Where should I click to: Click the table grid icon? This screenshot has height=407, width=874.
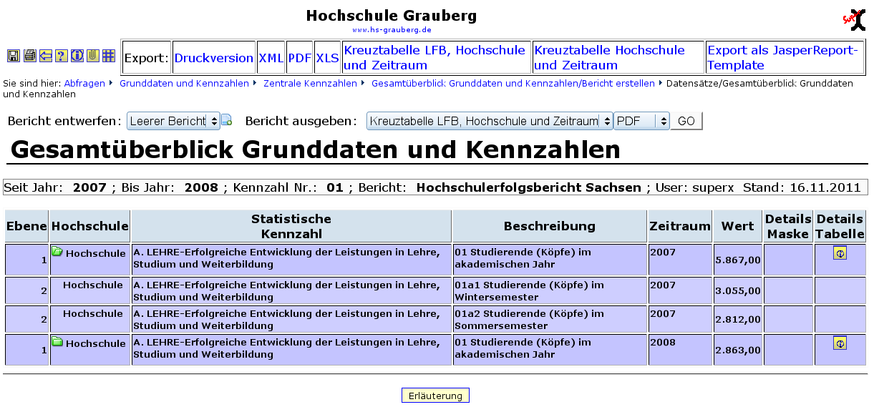[109, 56]
